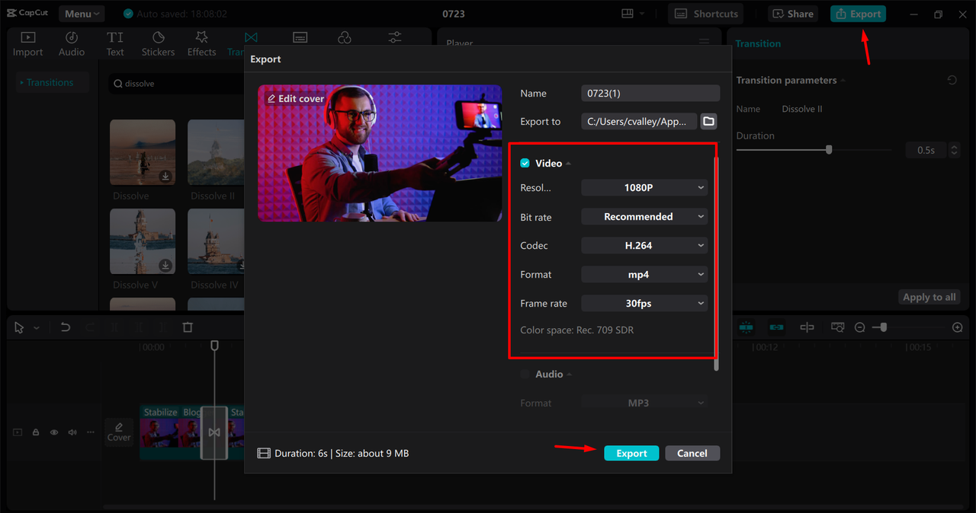This screenshot has width=976, height=513.
Task: Open the track's more options (three dots)
Action: click(90, 432)
